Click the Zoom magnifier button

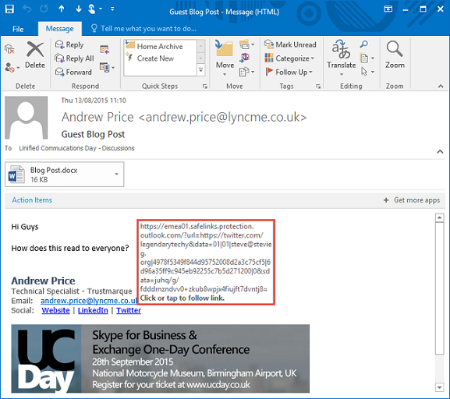click(x=395, y=55)
